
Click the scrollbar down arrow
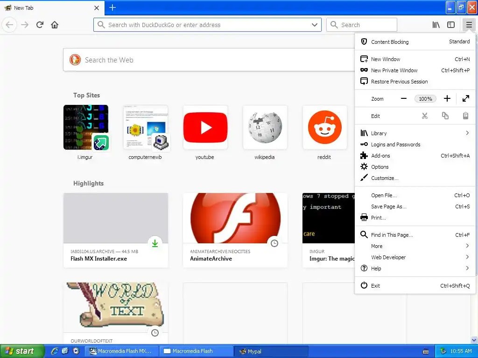click(474, 340)
